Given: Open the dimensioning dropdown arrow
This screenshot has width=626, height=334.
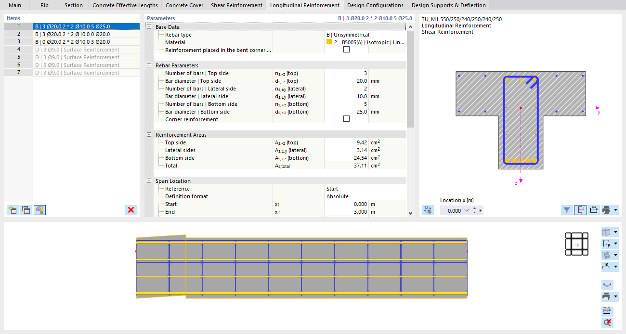Looking at the screenshot, I should [616, 267].
